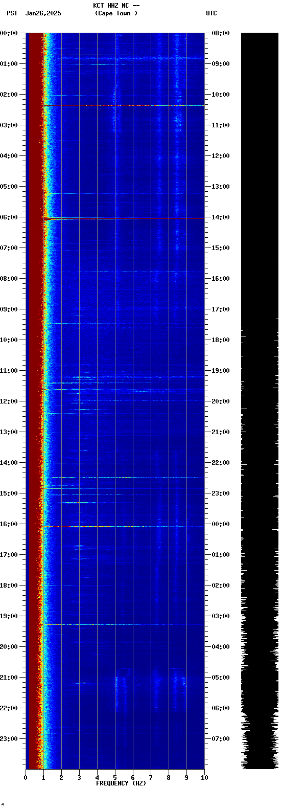Screen dimensions: 282x810
Task: Click the UTC 10:00 time tick label
Action: (220, 95)
